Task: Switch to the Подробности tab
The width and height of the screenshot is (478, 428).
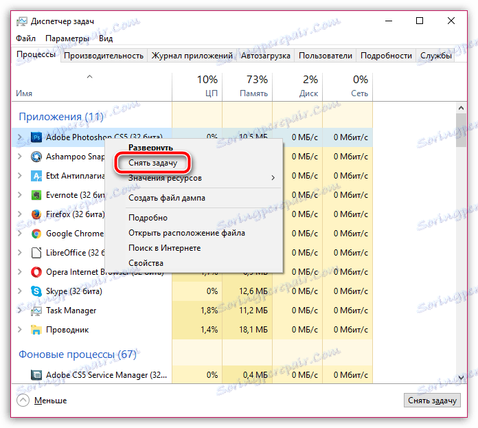Action: click(386, 56)
